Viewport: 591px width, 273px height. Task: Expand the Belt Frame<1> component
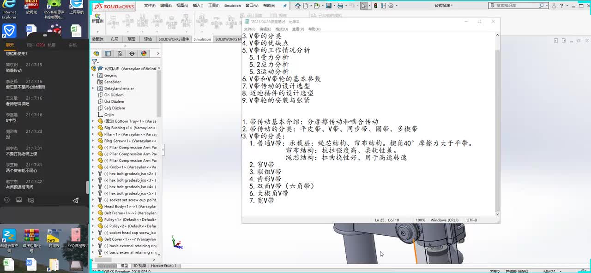tap(93, 213)
